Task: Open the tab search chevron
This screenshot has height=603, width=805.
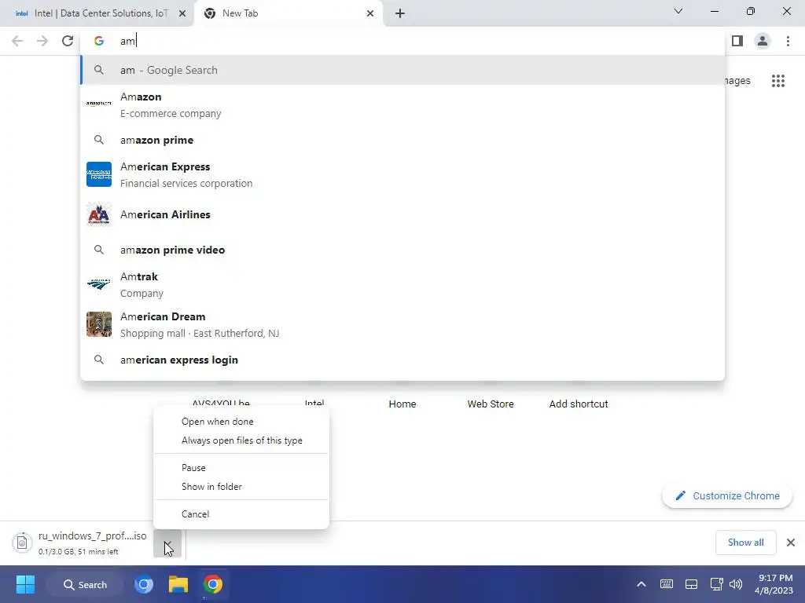Action: tap(678, 11)
